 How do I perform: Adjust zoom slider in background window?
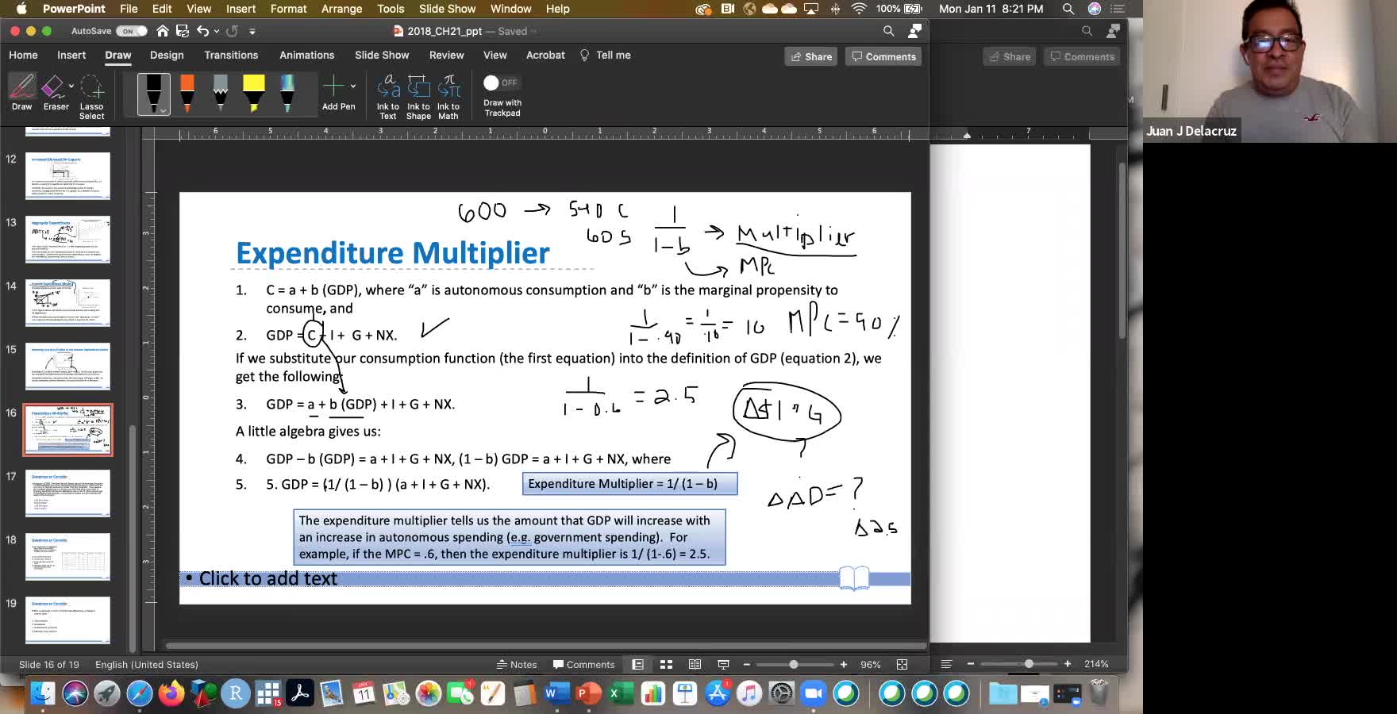coord(1029,663)
